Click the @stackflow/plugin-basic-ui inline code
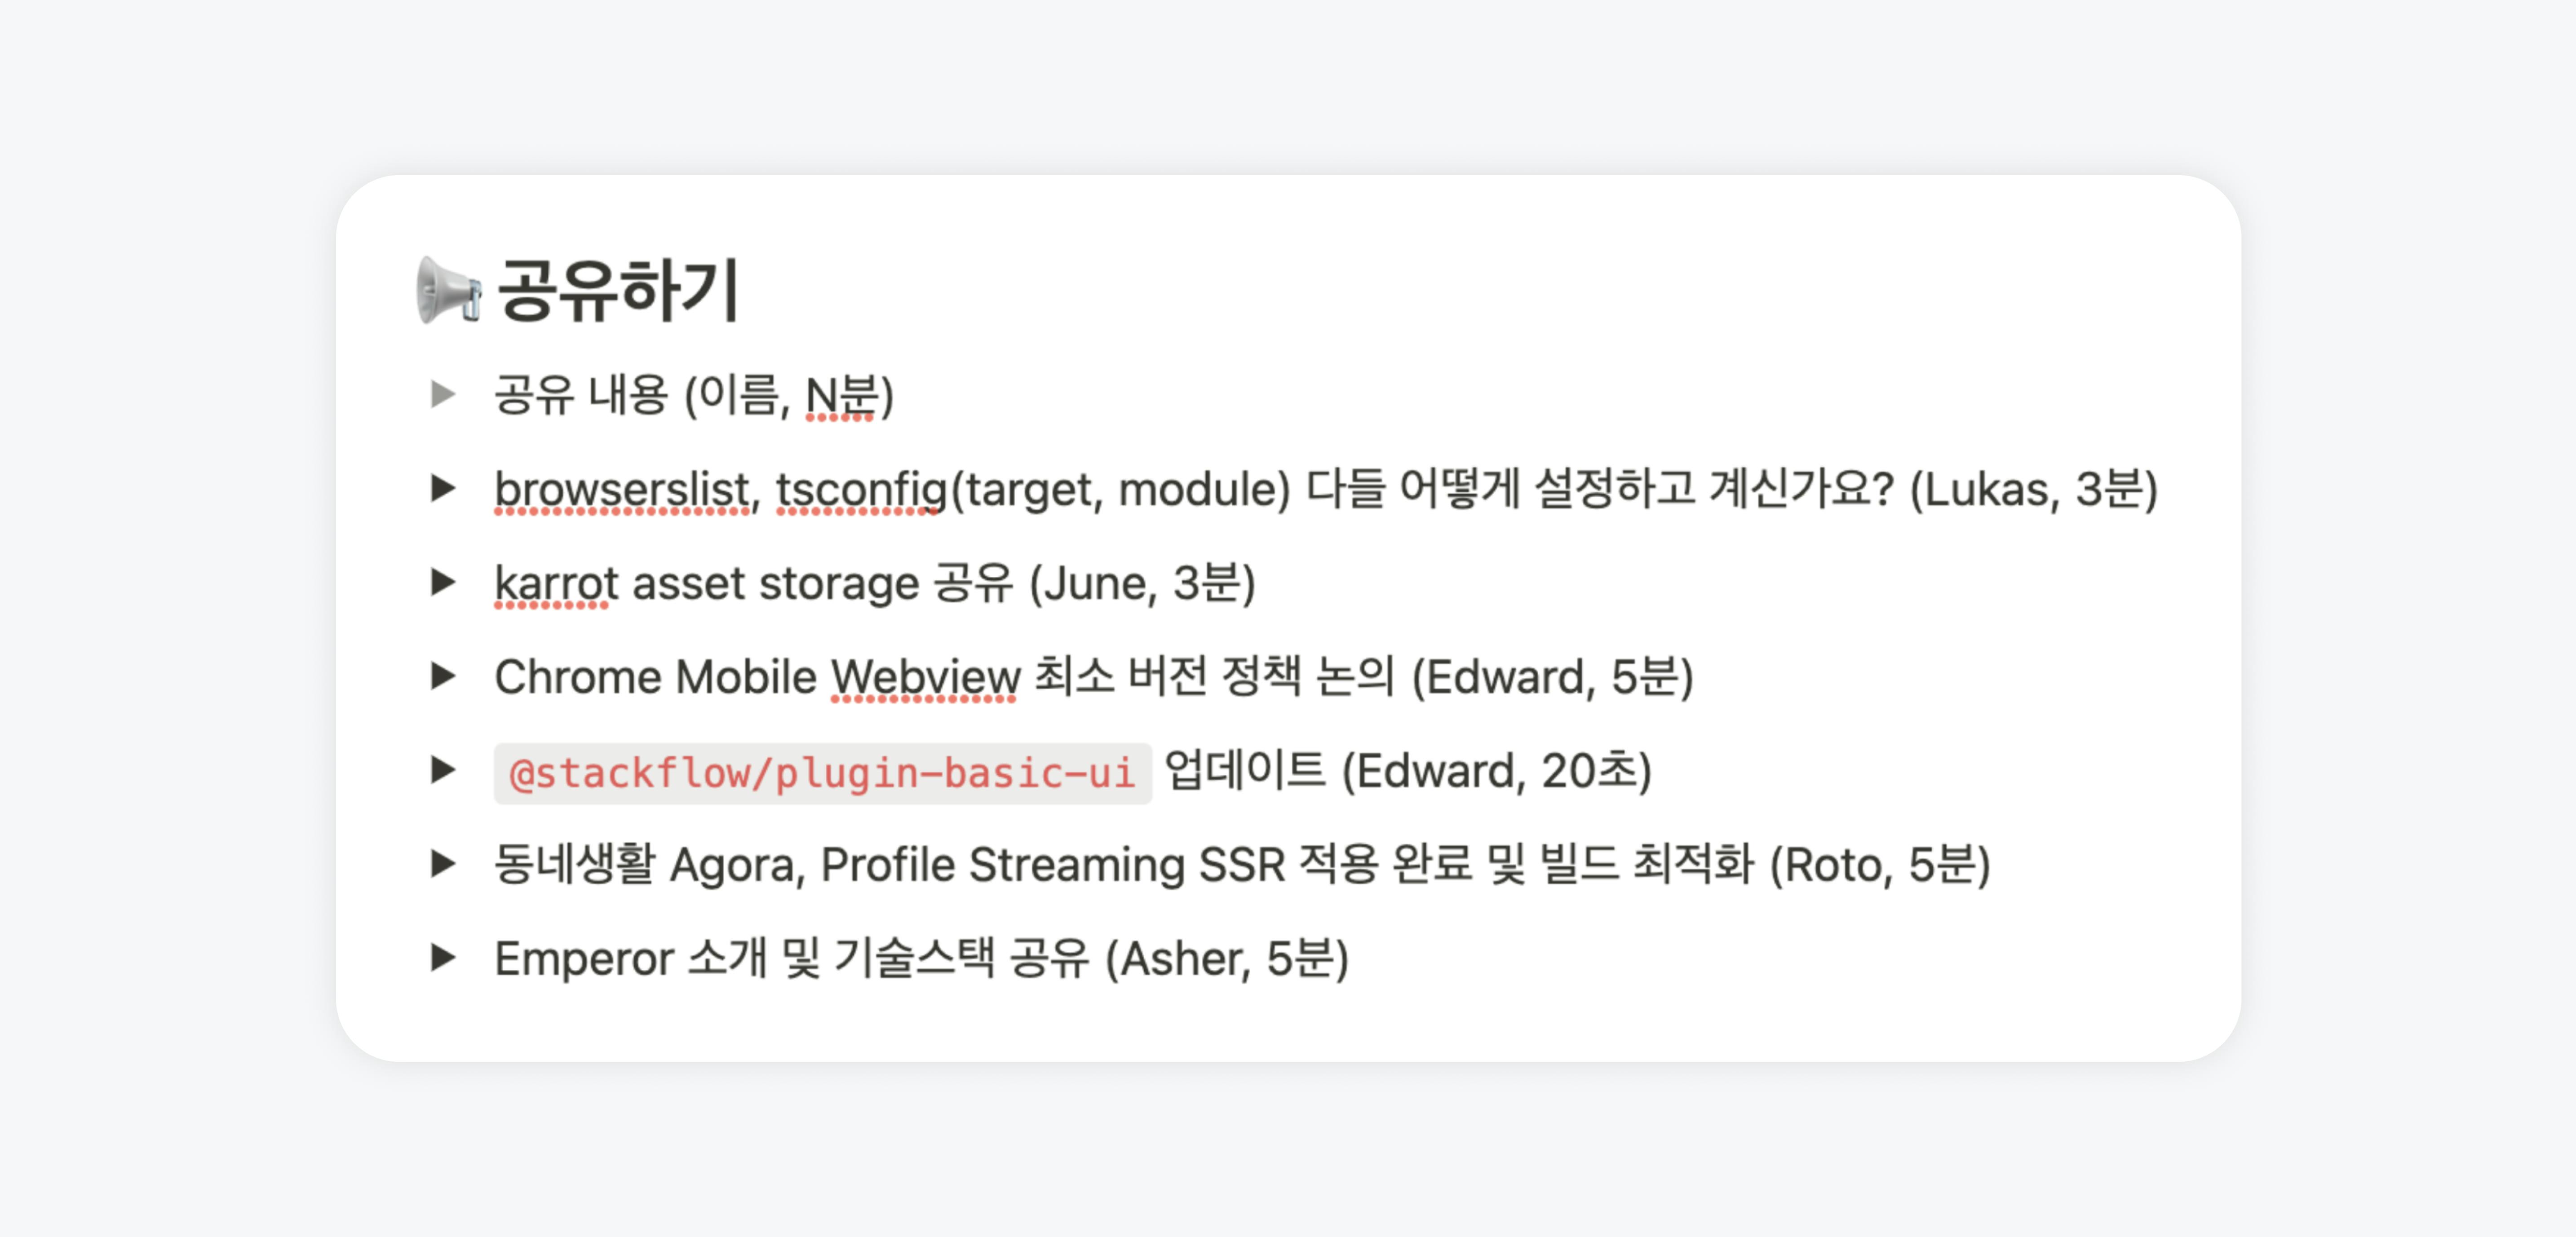The image size is (2576, 1237). pos(822,772)
